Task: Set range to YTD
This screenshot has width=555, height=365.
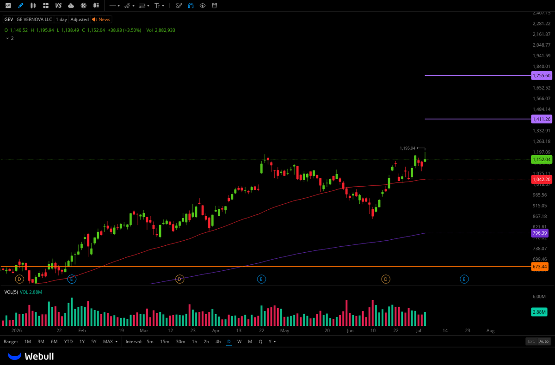Action: 68,341
